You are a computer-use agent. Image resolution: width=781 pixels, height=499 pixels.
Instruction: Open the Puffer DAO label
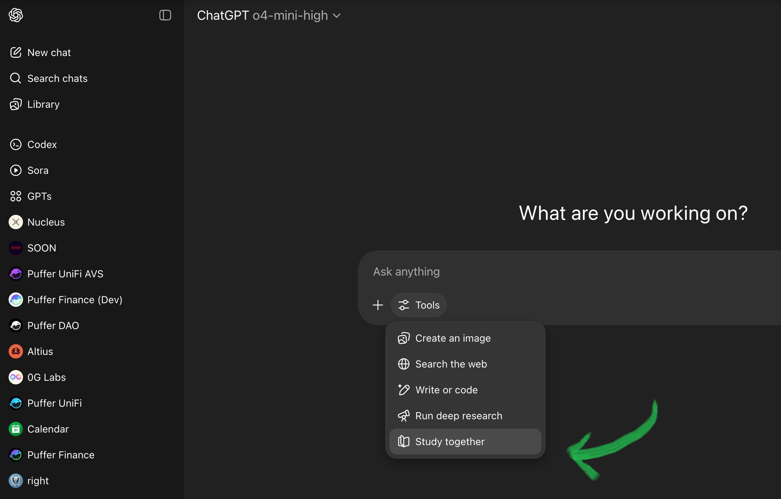pyautogui.click(x=53, y=325)
